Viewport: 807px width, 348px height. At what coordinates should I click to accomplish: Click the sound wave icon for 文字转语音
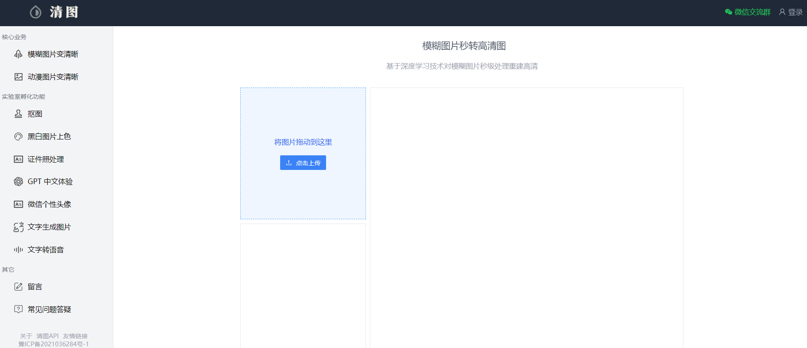(18, 250)
